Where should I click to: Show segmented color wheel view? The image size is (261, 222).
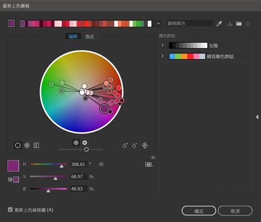(27, 145)
